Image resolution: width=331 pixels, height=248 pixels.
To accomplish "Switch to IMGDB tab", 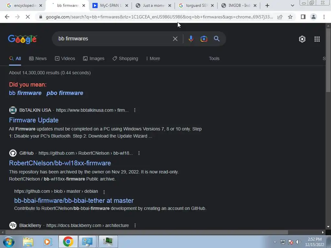I will point(239,5).
